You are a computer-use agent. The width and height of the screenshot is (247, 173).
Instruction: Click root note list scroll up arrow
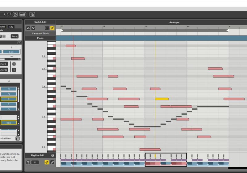point(19,88)
